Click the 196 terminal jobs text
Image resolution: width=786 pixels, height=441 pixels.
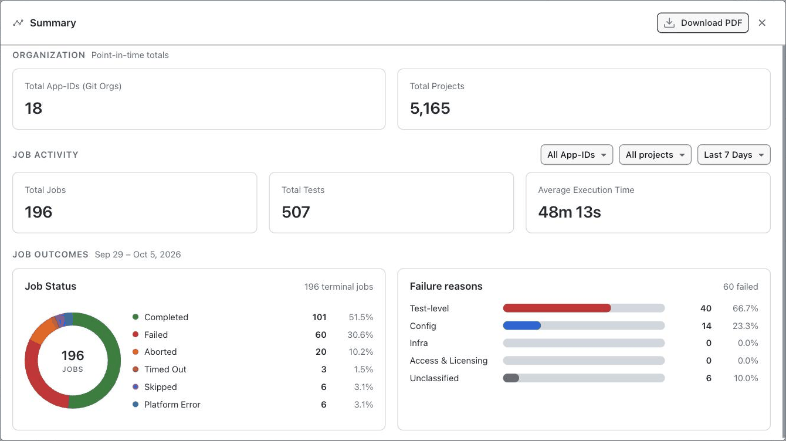[x=338, y=287]
